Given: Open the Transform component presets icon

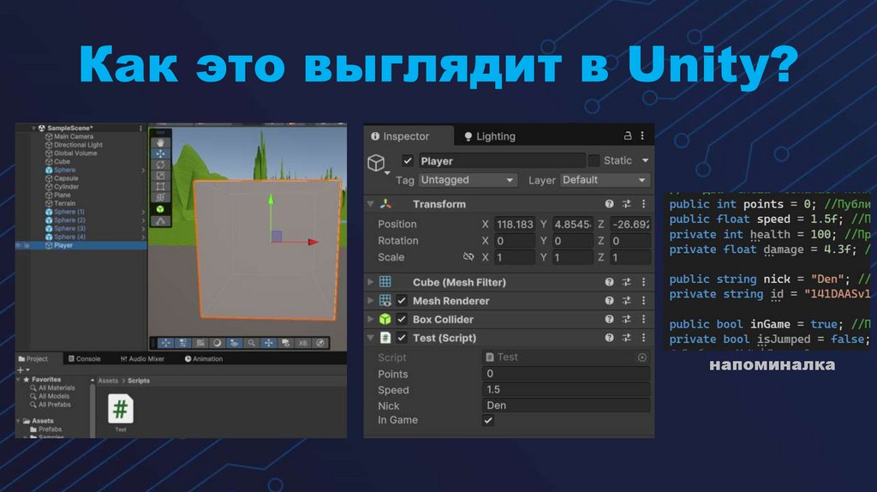Looking at the screenshot, I should tap(626, 204).
